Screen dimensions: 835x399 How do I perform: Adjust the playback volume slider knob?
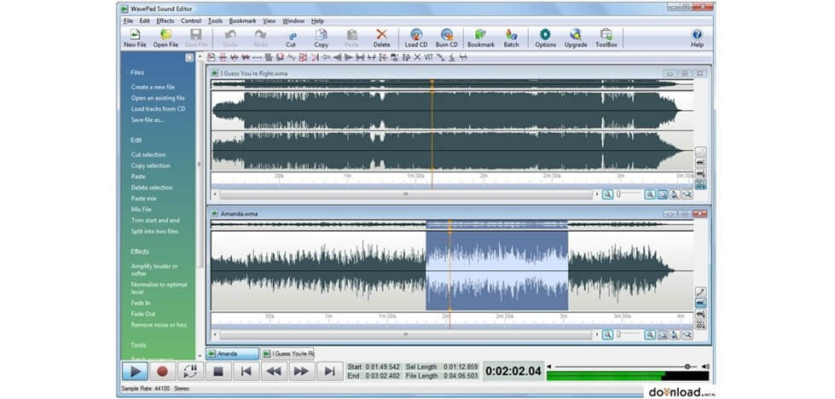click(x=687, y=367)
